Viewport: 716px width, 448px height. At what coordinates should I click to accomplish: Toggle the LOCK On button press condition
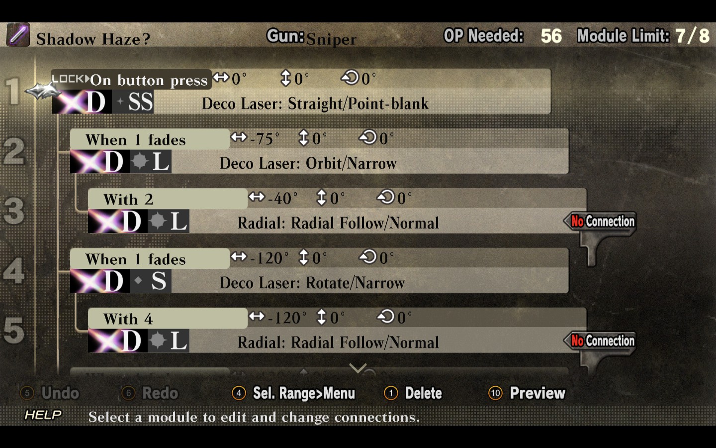131,79
